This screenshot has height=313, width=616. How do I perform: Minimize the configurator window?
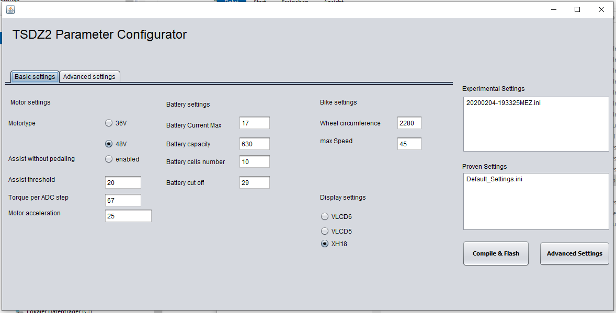tap(554, 9)
